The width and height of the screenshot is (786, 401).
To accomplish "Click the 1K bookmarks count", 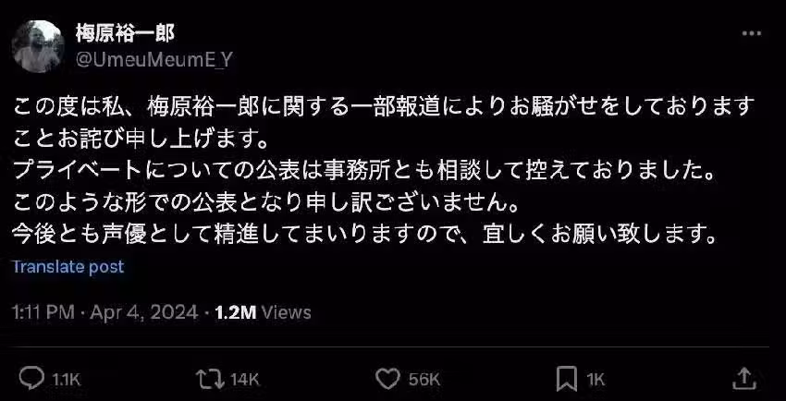I will (596, 380).
